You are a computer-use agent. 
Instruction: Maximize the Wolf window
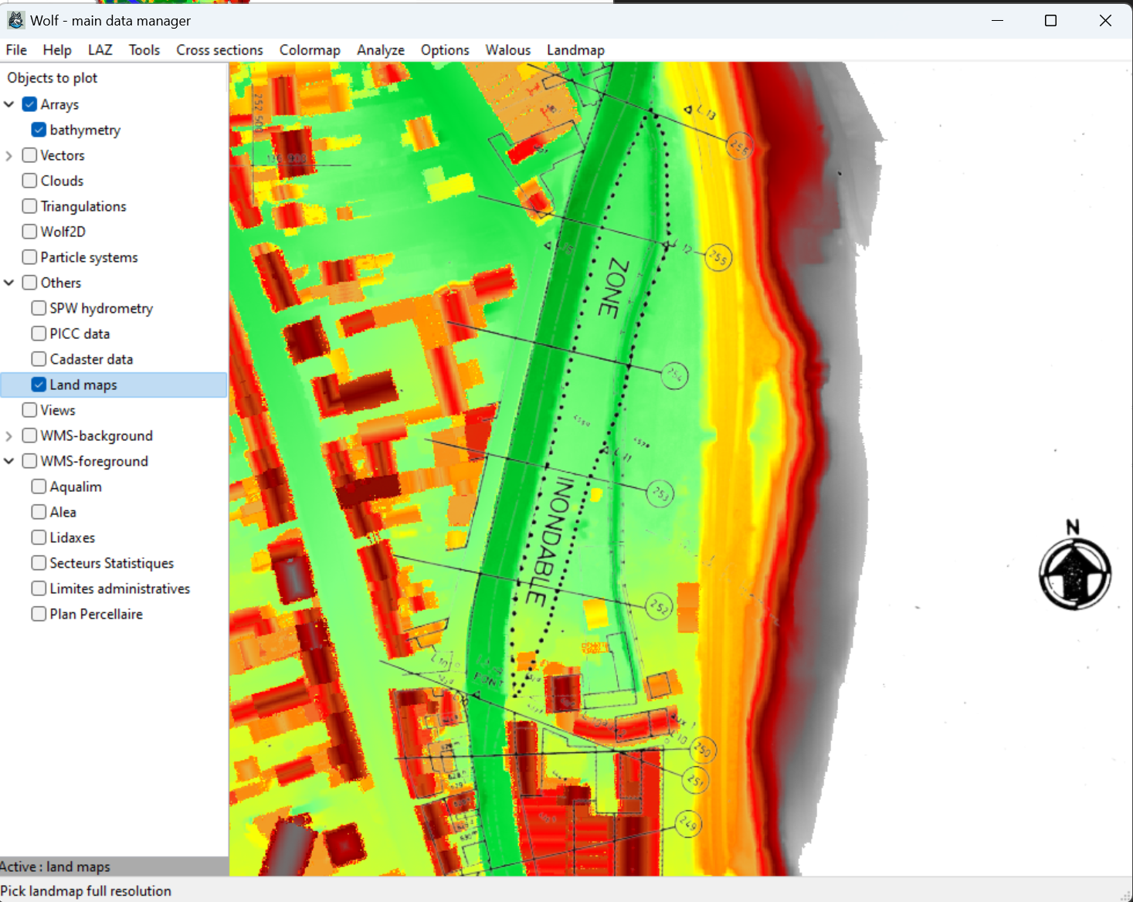(1050, 21)
